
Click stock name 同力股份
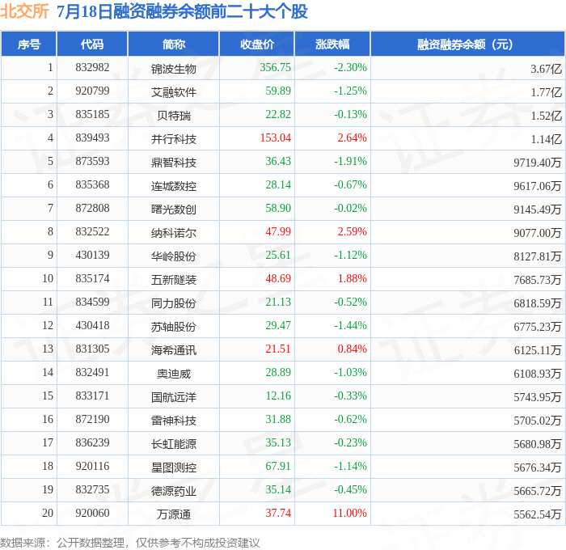[174, 303]
